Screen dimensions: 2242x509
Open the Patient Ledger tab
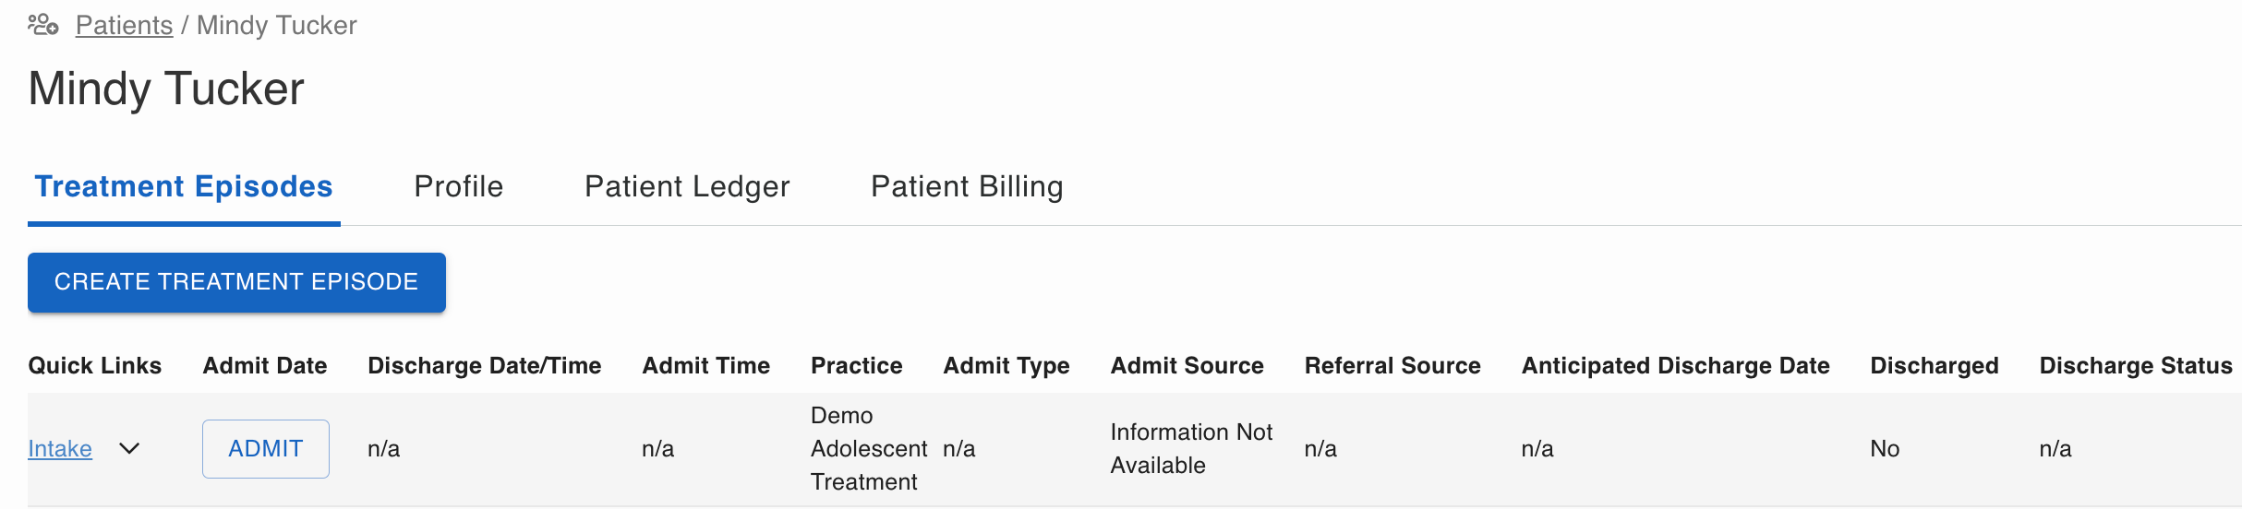point(687,186)
